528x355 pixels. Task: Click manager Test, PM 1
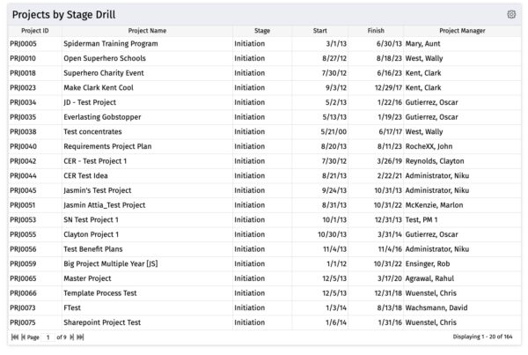pyautogui.click(x=422, y=220)
